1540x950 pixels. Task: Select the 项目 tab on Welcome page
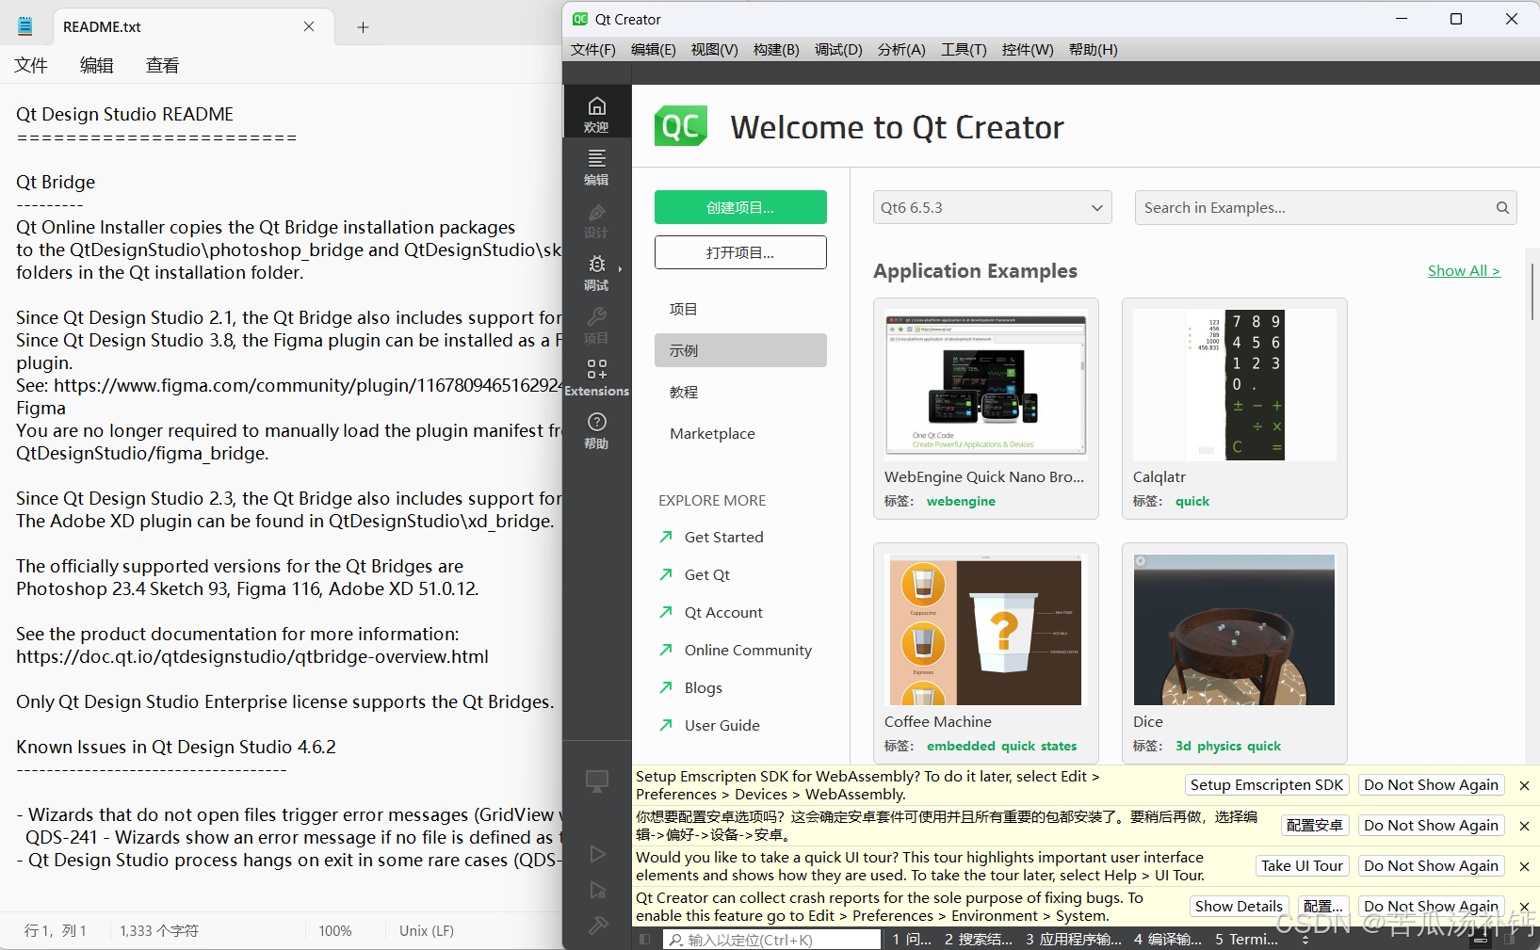point(740,309)
